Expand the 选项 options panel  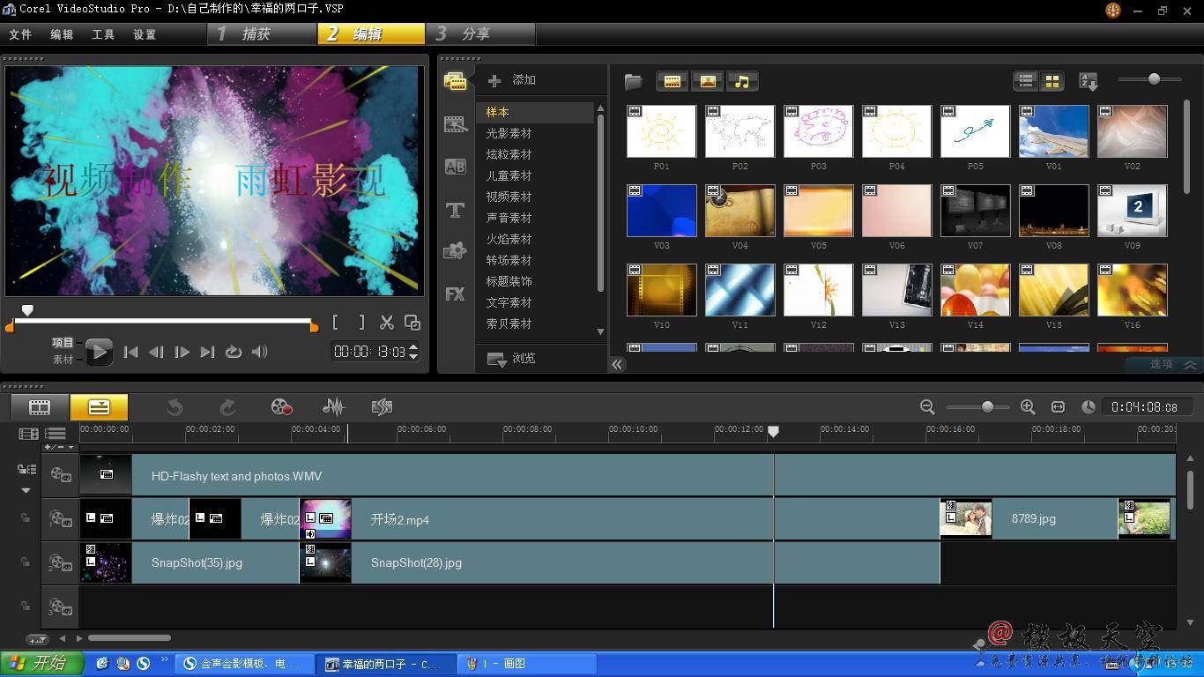point(1173,364)
